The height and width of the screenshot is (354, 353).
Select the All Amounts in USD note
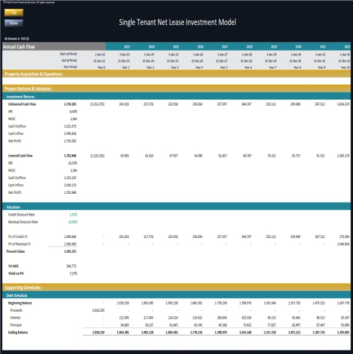pos(17,39)
